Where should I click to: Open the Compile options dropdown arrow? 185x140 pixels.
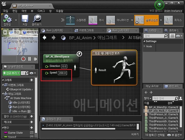pyautogui.click(x=16, y=20)
